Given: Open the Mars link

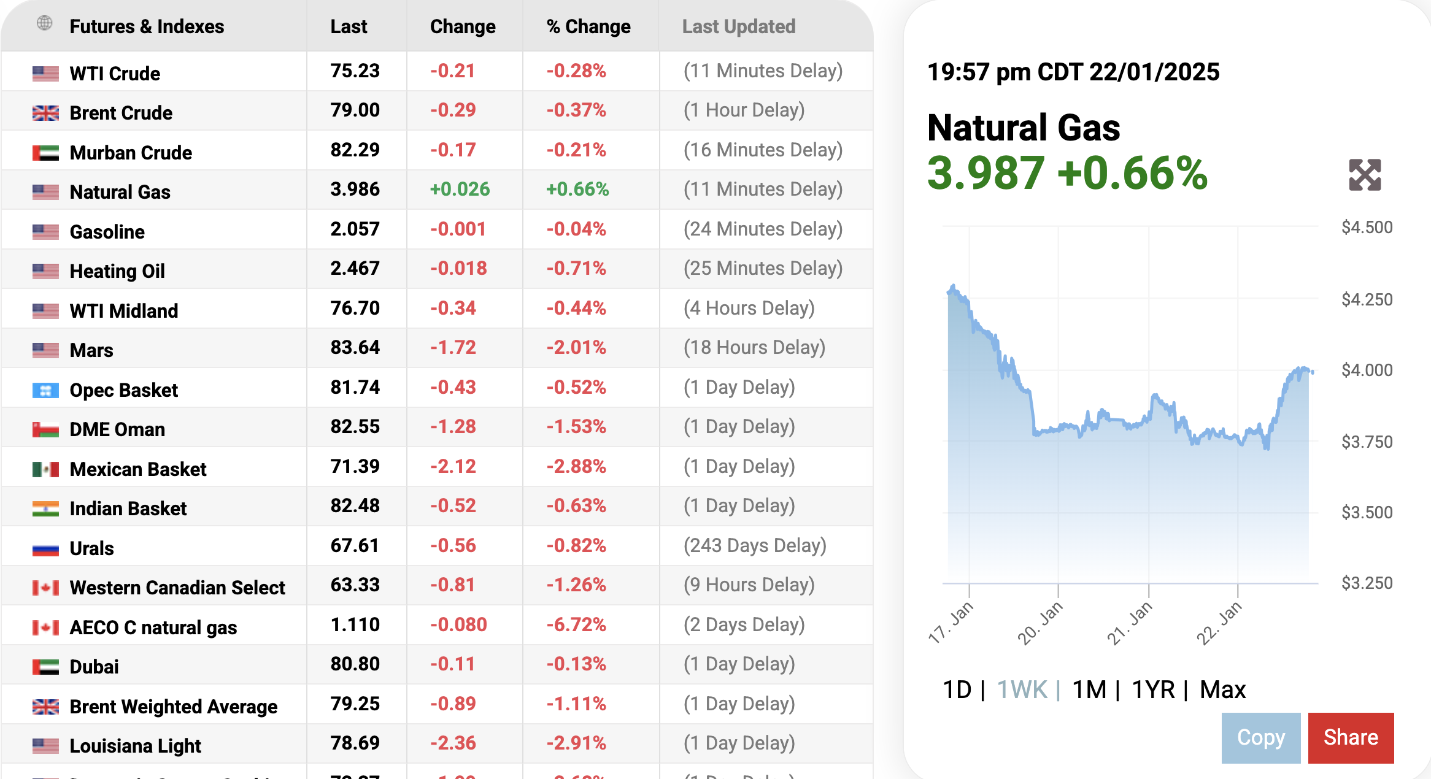Looking at the screenshot, I should tap(91, 350).
